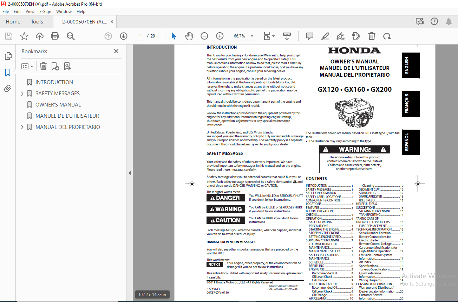Image resolution: width=458 pixels, height=302 pixels.
Task: Click Wiring Diagrams contents entry
Action: 381,280
